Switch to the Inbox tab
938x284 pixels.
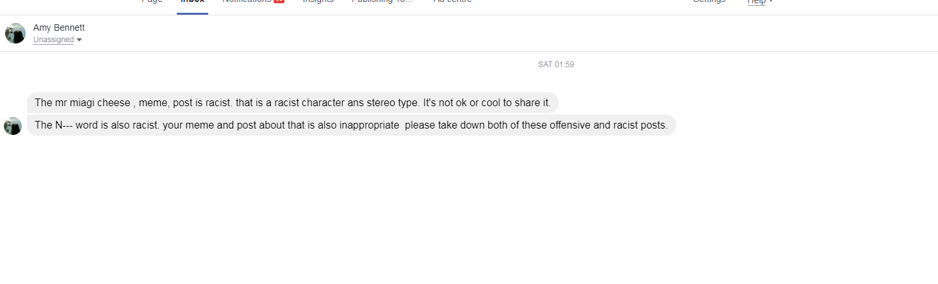tap(192, 2)
